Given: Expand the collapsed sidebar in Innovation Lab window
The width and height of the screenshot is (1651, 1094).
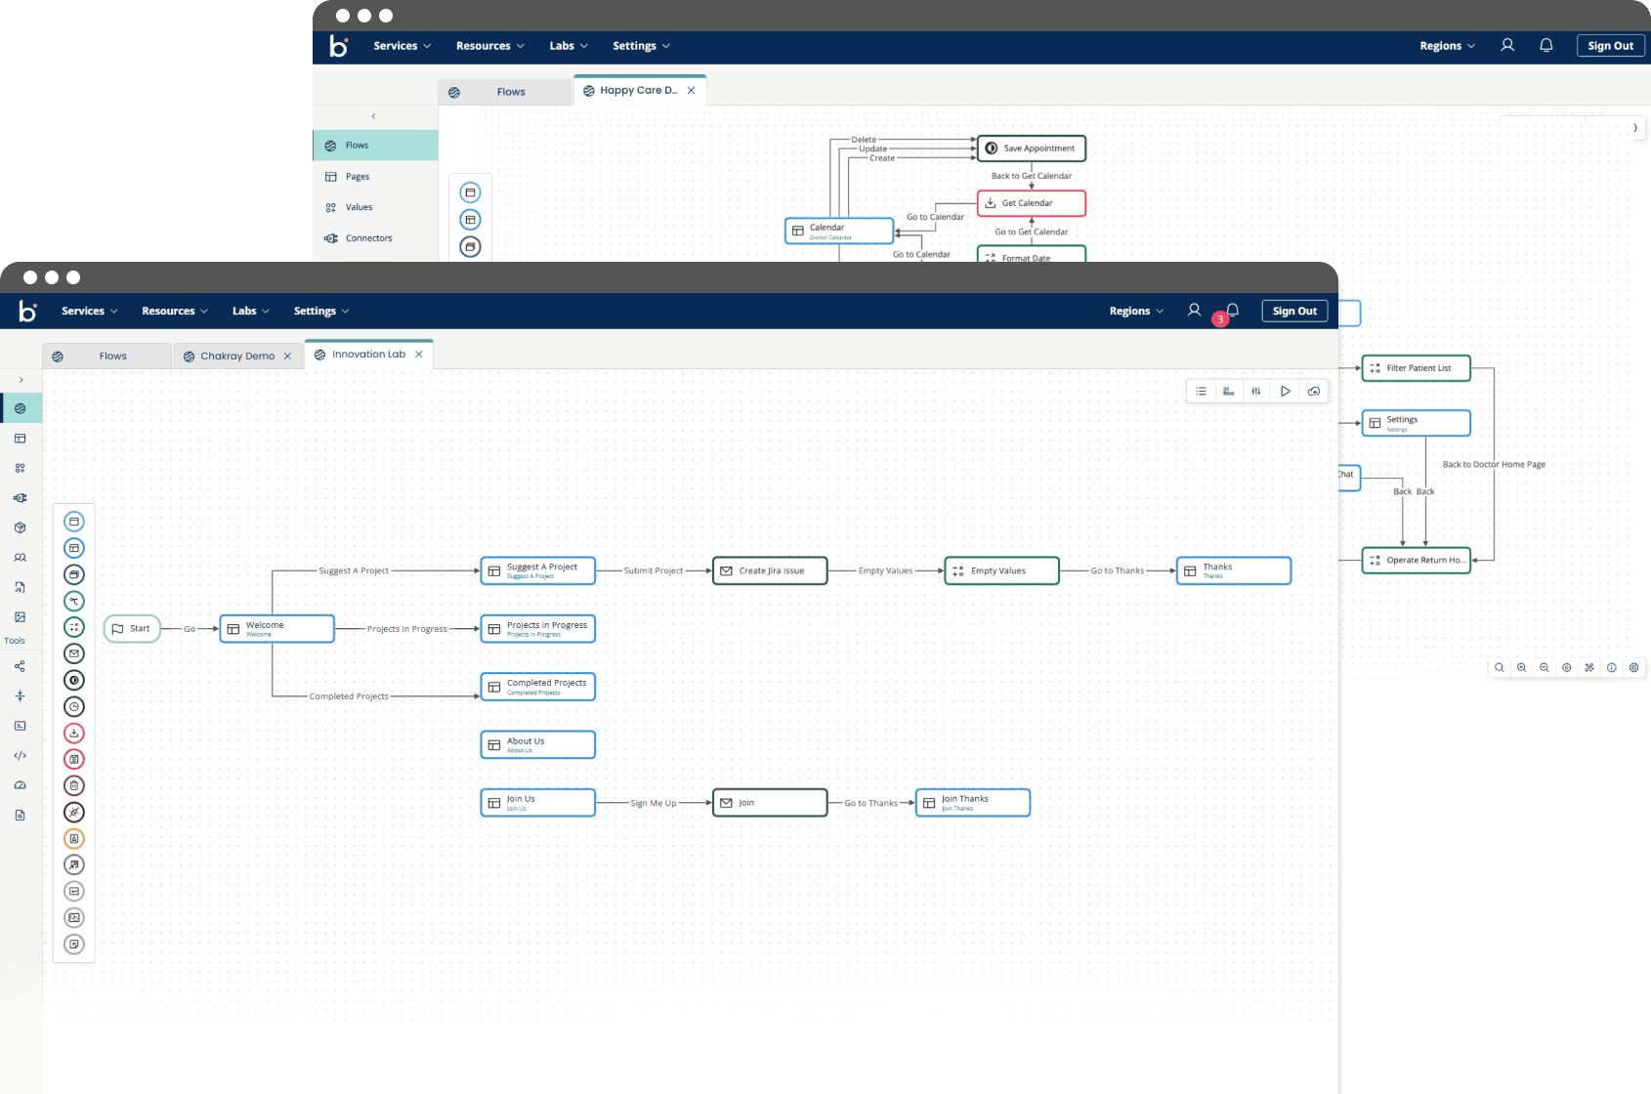Looking at the screenshot, I should pos(21,380).
